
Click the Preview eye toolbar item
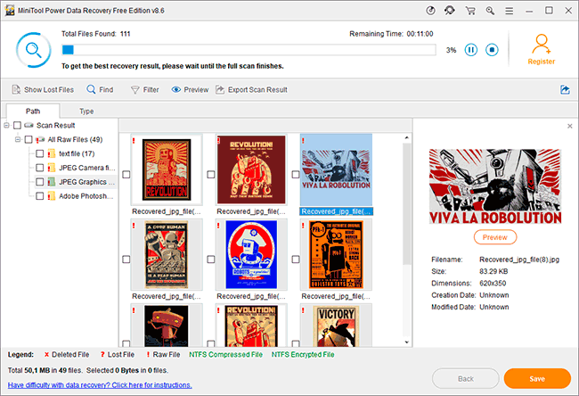point(190,90)
